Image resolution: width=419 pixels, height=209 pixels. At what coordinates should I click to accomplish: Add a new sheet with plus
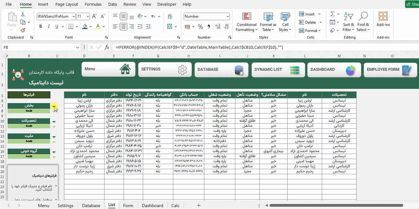pyautogui.click(x=199, y=205)
